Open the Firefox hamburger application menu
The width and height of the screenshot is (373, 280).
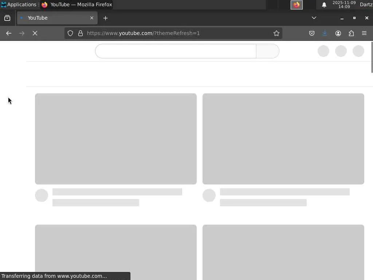(x=364, y=33)
